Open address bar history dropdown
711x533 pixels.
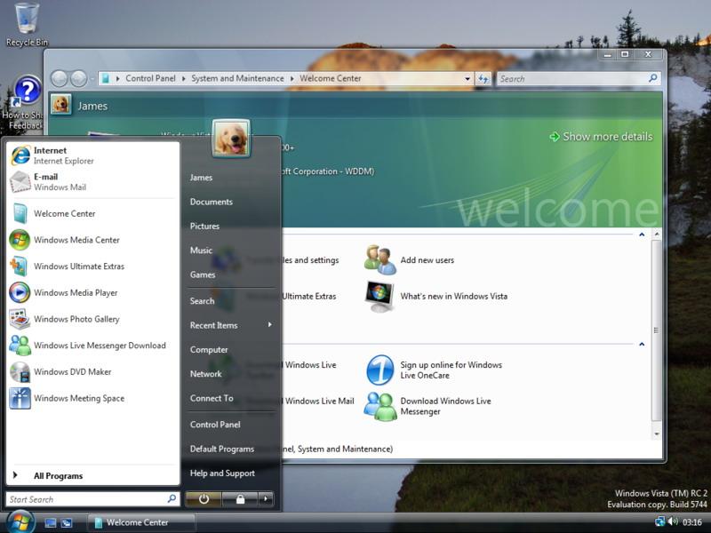[x=467, y=79]
